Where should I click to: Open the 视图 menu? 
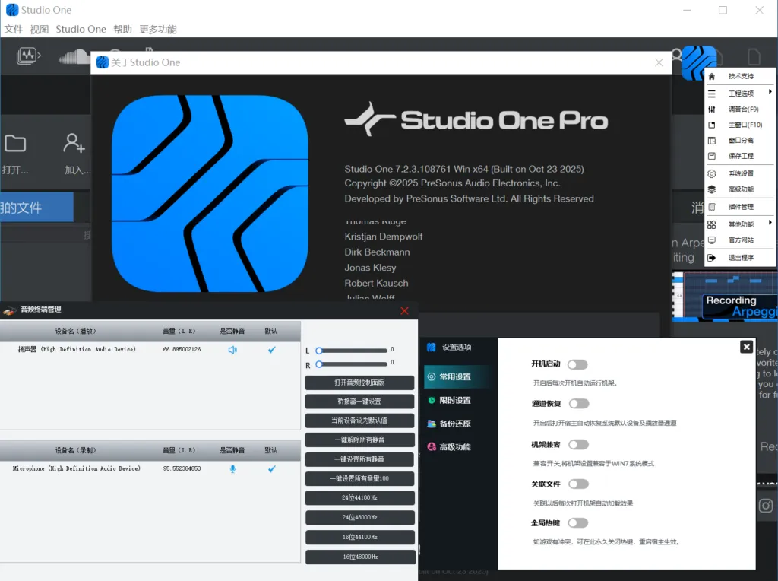point(38,29)
